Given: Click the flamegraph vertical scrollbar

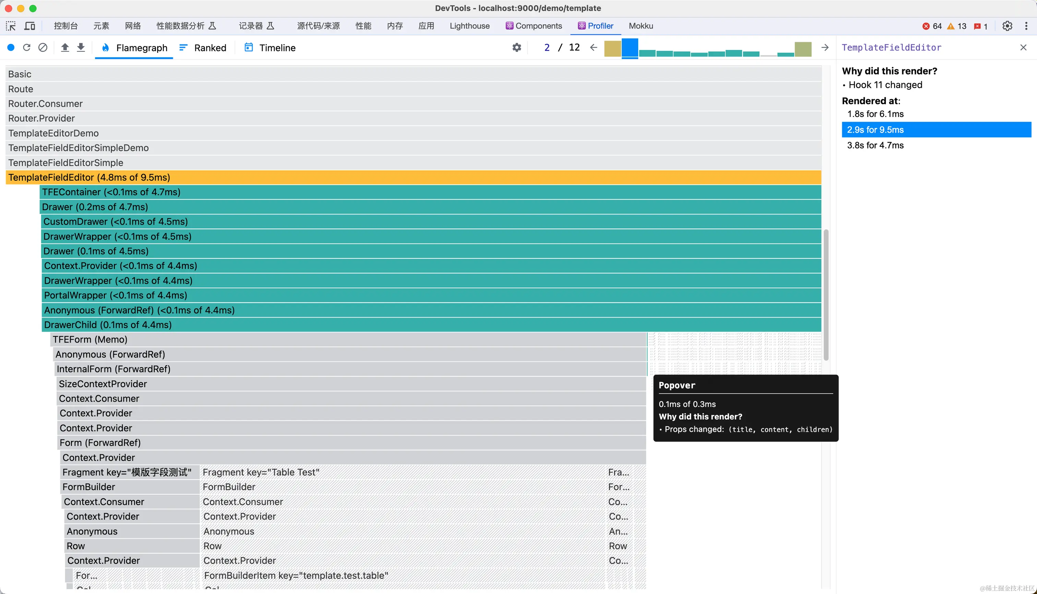Looking at the screenshot, I should pos(826,295).
